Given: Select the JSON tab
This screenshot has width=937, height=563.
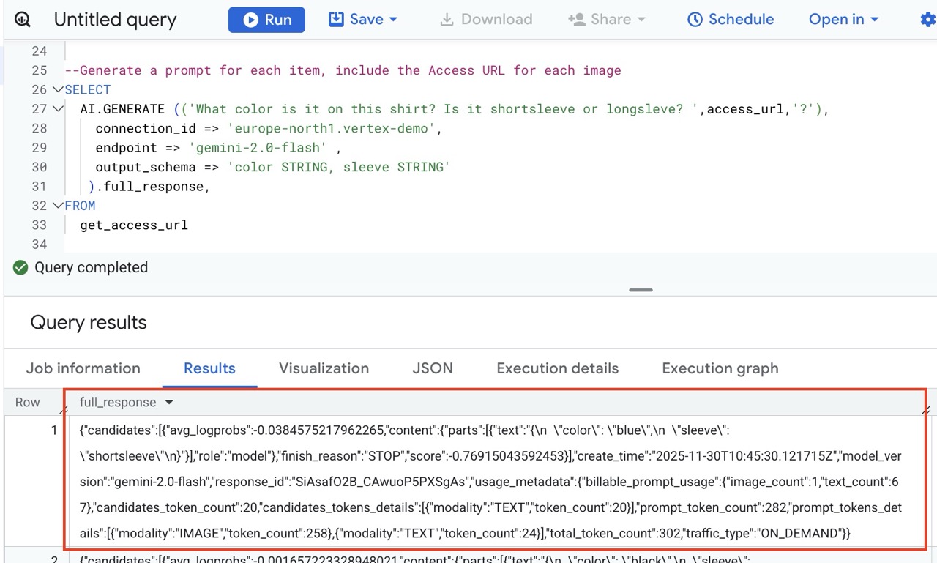Looking at the screenshot, I should pyautogui.click(x=433, y=368).
